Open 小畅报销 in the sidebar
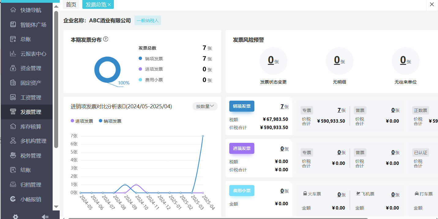Viewport: 438px width, 219px height. (x=27, y=199)
